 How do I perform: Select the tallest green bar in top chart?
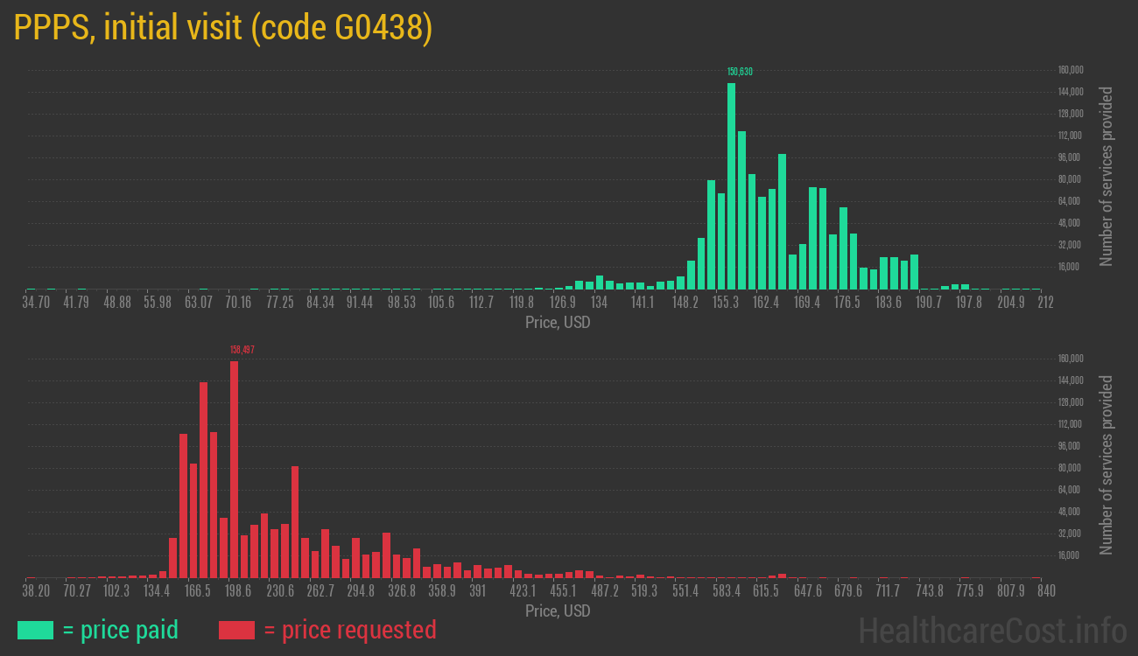tap(731, 185)
